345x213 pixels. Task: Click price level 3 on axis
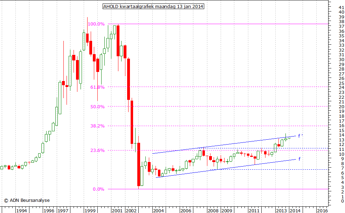click(x=343, y=187)
